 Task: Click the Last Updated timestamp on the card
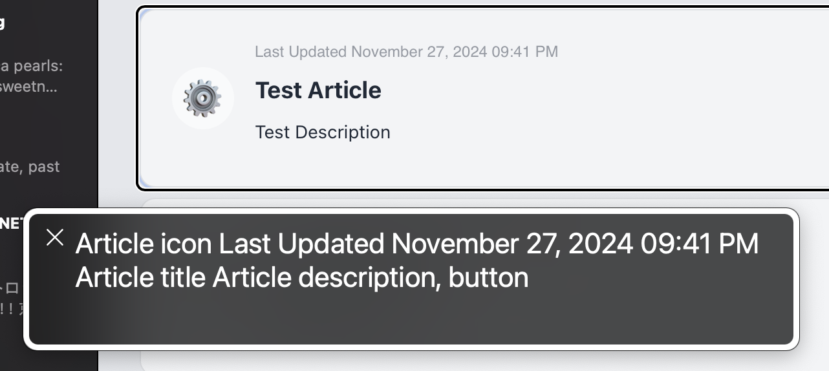[406, 52]
